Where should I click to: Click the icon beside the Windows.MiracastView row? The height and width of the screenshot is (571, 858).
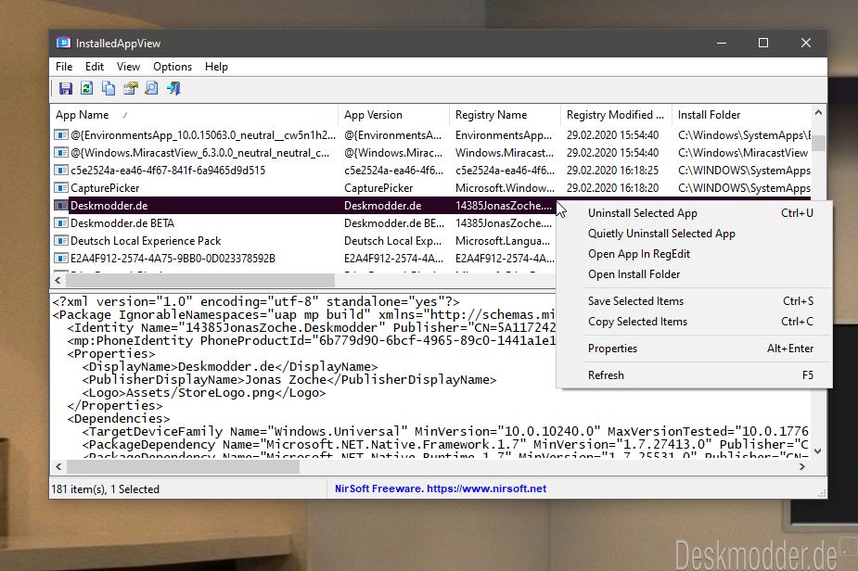click(x=60, y=152)
